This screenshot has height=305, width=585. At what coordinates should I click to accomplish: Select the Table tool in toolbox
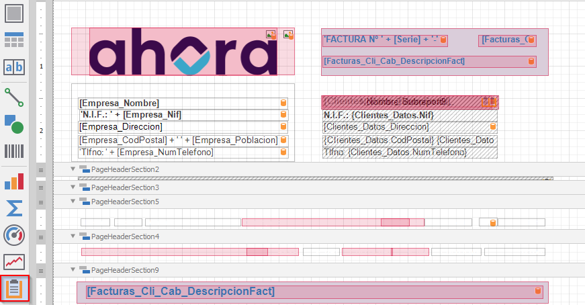[x=14, y=40]
